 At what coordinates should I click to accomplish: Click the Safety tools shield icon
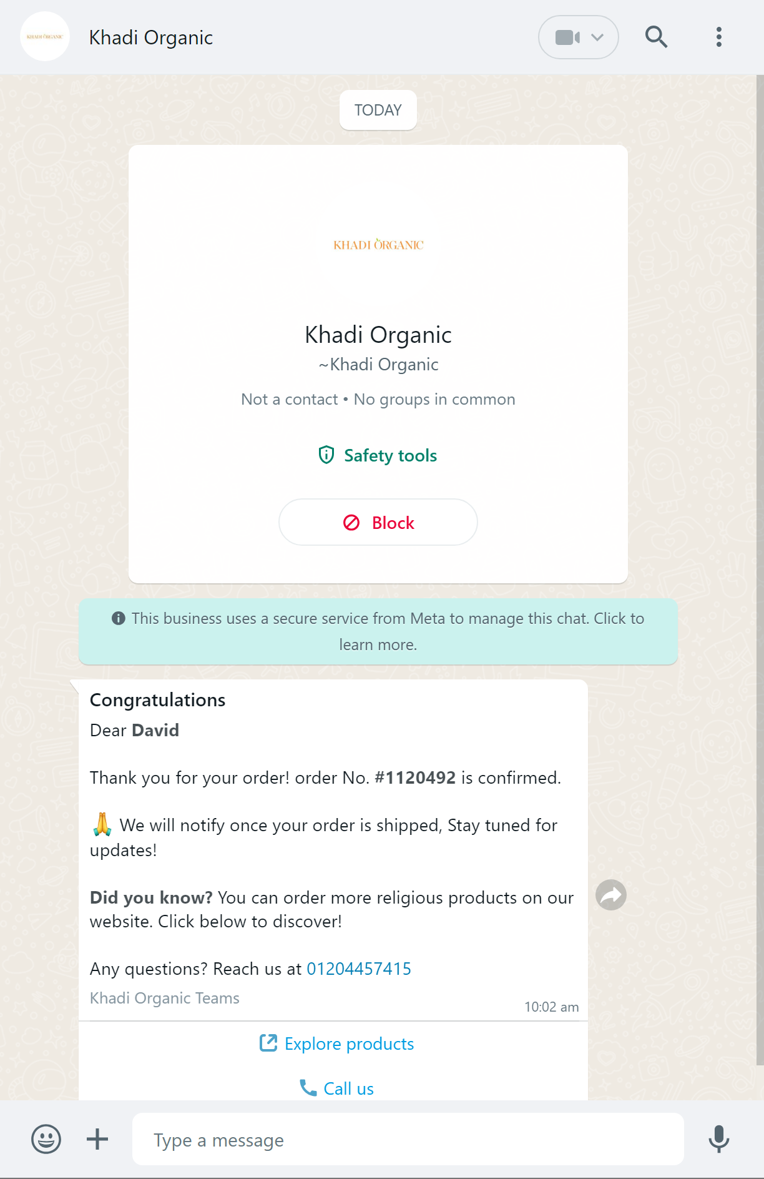coord(326,455)
